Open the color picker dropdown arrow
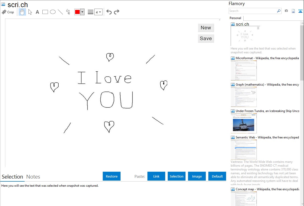Viewport: 304px width, 206px height. tap(82, 12)
